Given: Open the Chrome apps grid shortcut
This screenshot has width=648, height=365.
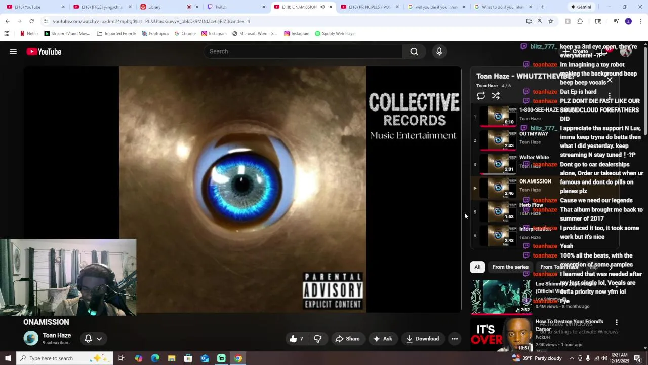Looking at the screenshot, I should click(x=7, y=34).
